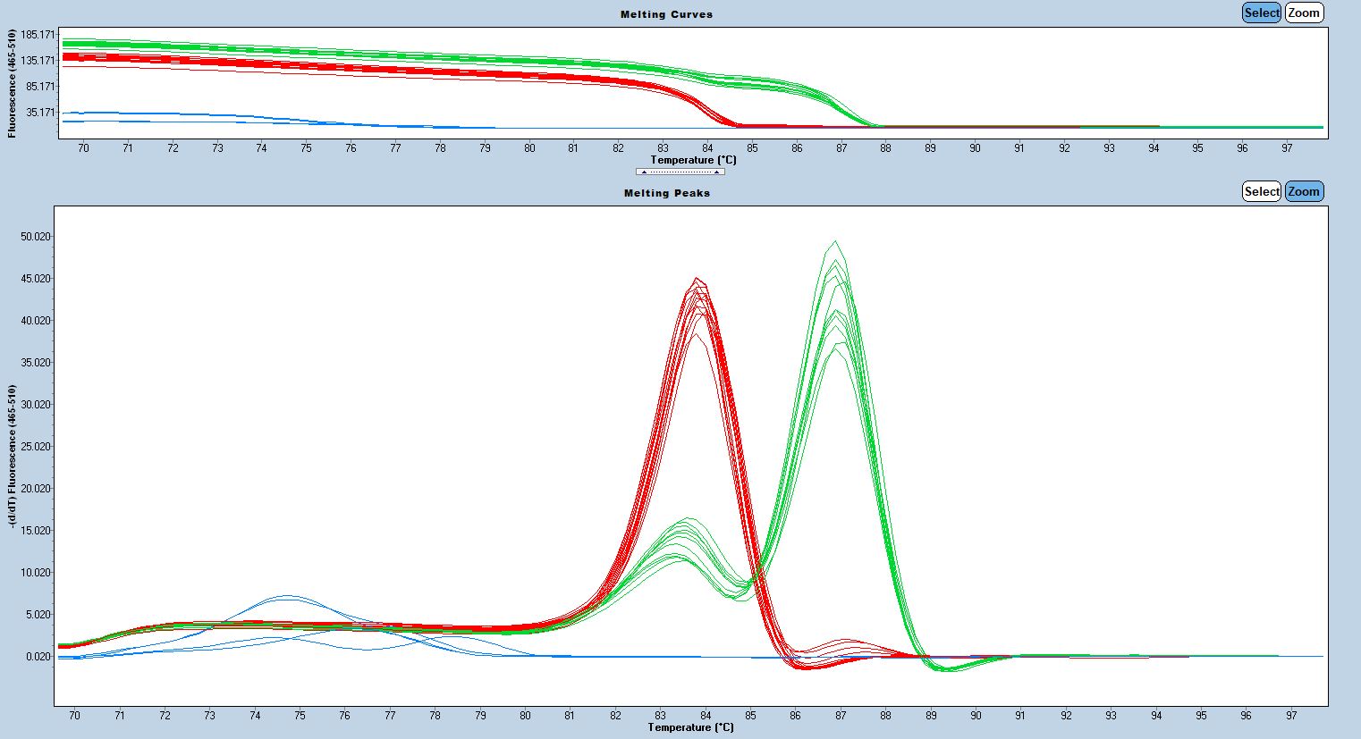Click the 75 temperature tick under Melting Curves
The image size is (1361, 739).
pyautogui.click(x=306, y=148)
